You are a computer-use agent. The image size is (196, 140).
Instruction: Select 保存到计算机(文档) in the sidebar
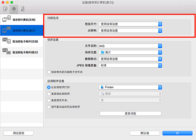coord(22,20)
